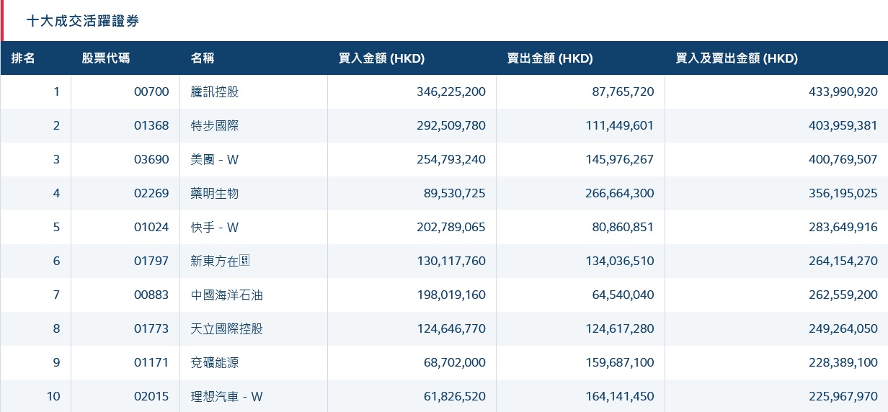This screenshot has height=412, width=888.
Task: Click buy amount 202,789,065
Action: point(451,227)
